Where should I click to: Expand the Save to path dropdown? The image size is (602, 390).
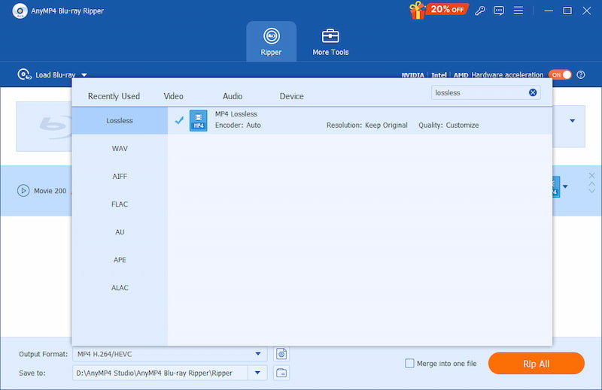[257, 373]
